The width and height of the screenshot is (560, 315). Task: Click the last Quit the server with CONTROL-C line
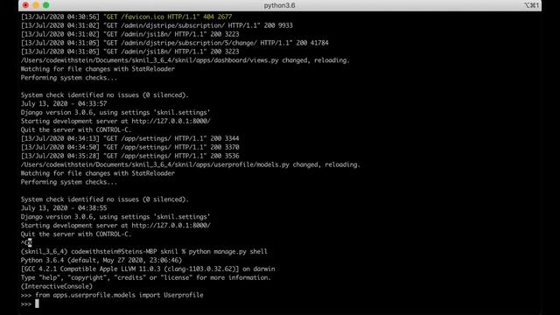click(x=76, y=234)
